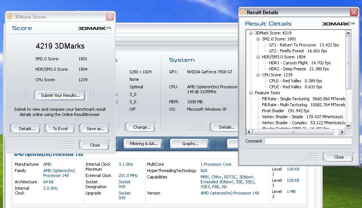Open the Graphs... button
Viewport: 362px width, 208px height.
pyautogui.click(x=190, y=144)
